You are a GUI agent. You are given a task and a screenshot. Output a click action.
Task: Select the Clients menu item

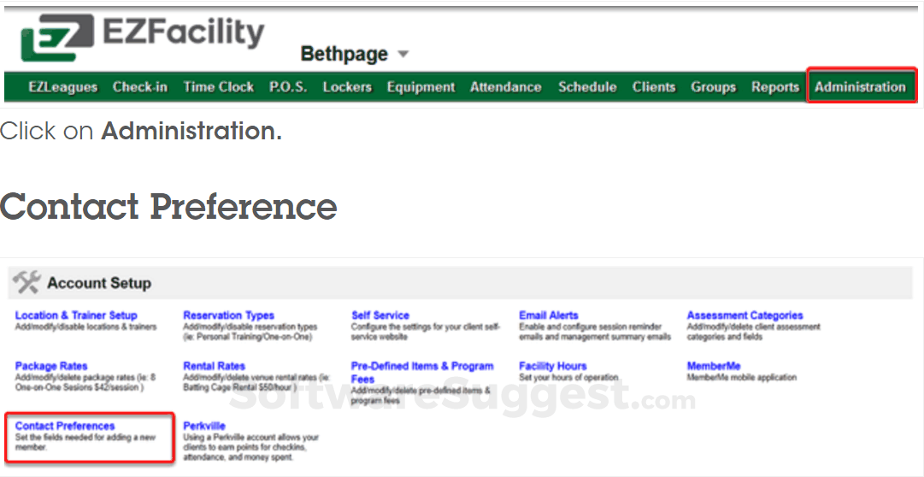pyautogui.click(x=654, y=87)
